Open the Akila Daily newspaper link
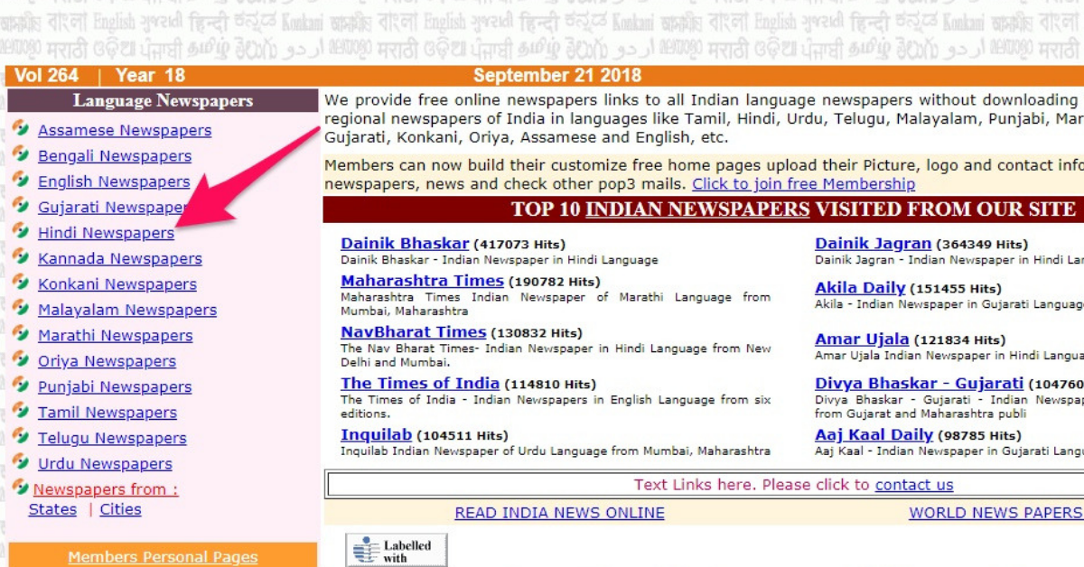The image size is (1084, 567). pos(860,288)
